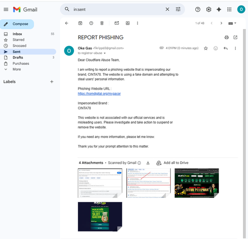The height and width of the screenshot is (239, 248).
Task: Star the REPORT PHISHING message
Action: tap(206, 48)
